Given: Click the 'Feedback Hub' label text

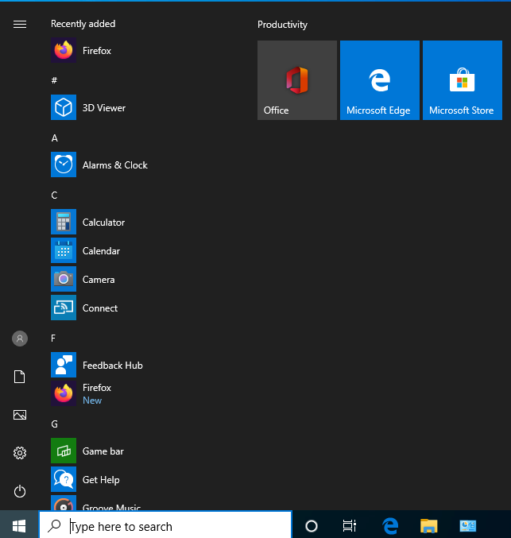Looking at the screenshot, I should [x=113, y=366].
